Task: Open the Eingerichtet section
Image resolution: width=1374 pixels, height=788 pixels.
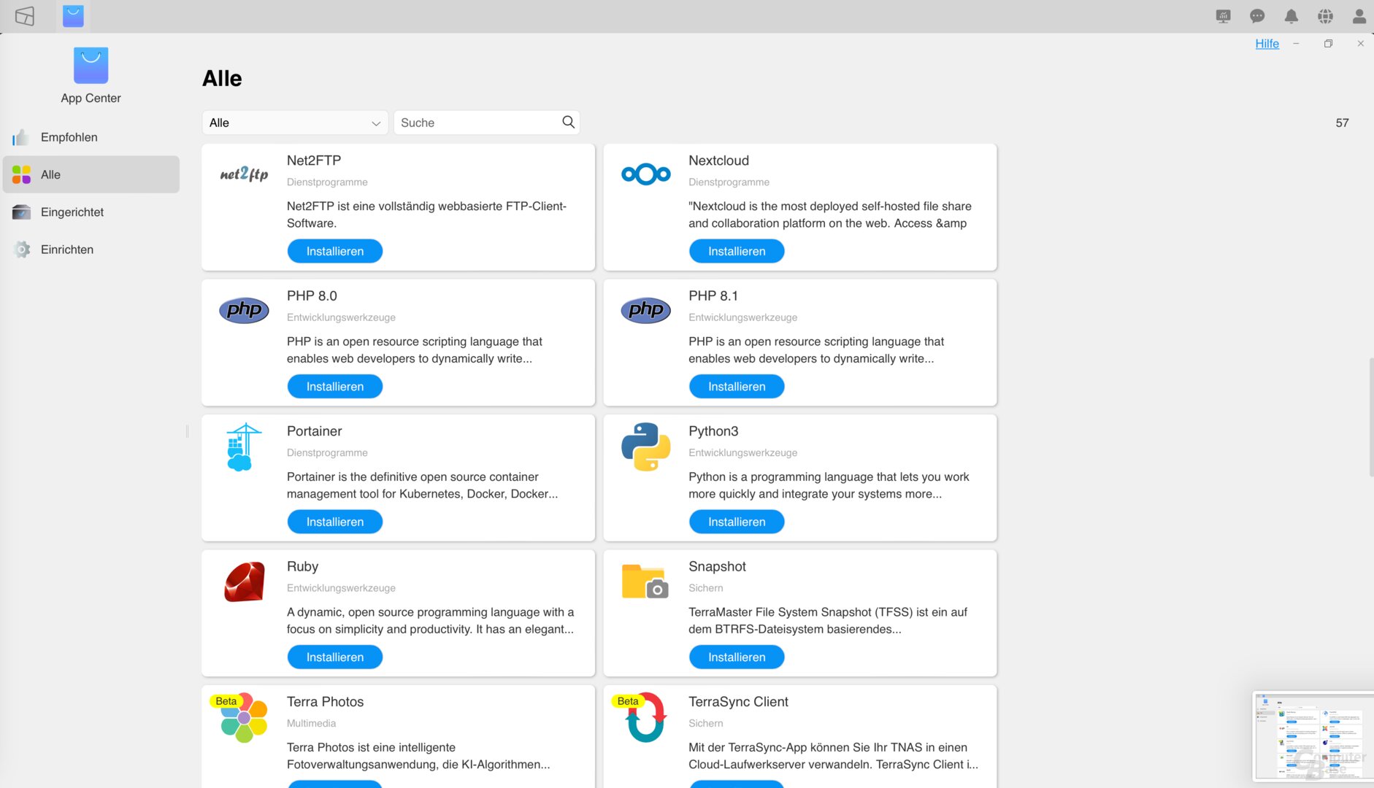Action: 72,212
